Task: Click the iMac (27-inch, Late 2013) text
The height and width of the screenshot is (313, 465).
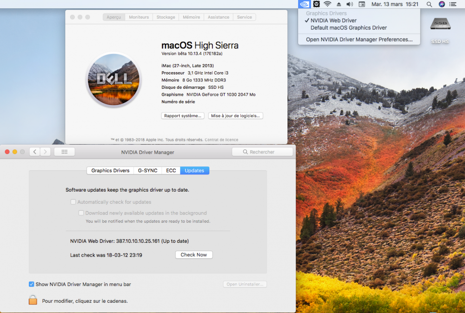Action: click(187, 66)
